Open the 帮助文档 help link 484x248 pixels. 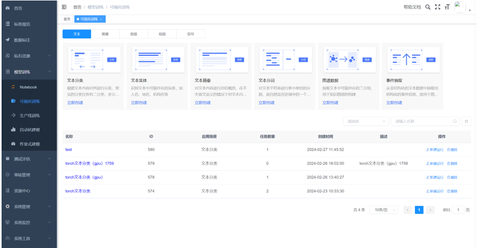click(x=412, y=7)
